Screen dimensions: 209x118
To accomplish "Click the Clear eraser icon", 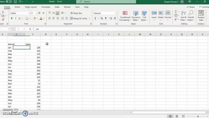I will [x=176, y=19].
